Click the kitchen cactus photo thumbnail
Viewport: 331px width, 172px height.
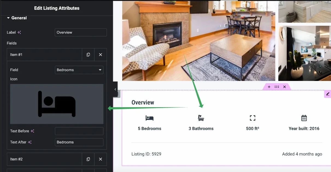coord(304,53)
